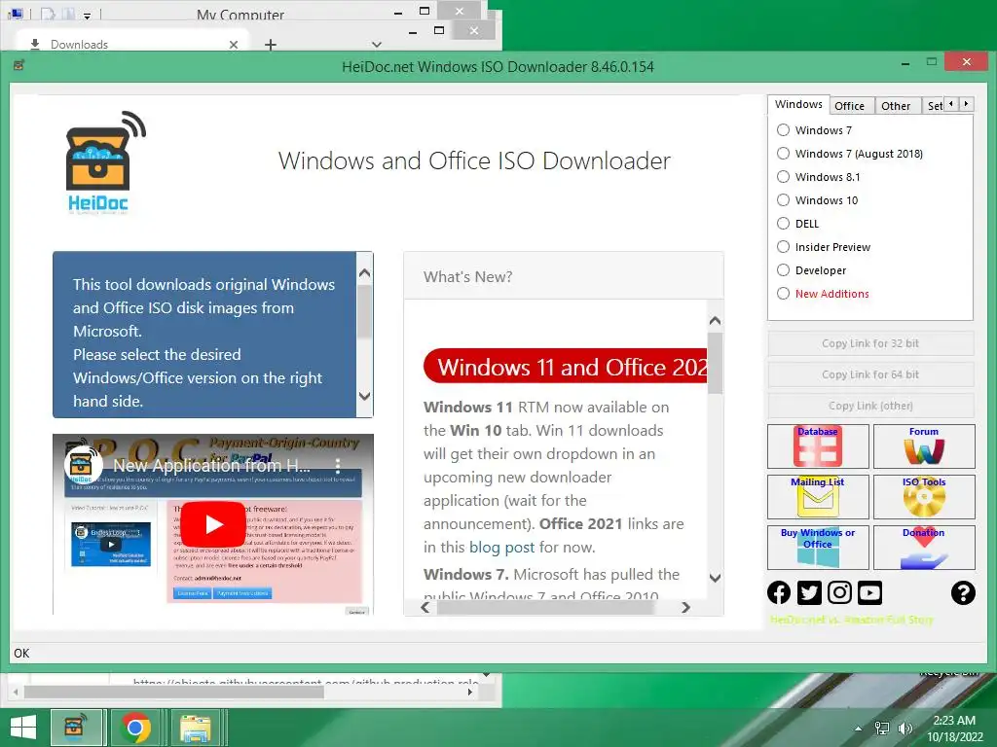The width and height of the screenshot is (997, 747).
Task: Click the HeiDoc channel avatar in video
Action: [84, 464]
